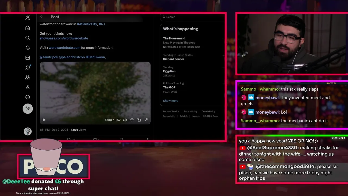Open Cookie Policy footer link
Viewport: 348px width, 196px height.
tap(209, 111)
